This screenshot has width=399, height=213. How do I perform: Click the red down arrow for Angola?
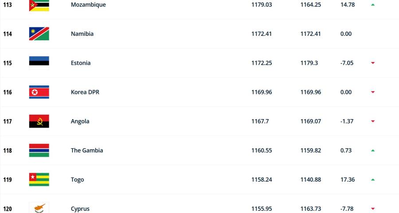pos(373,121)
